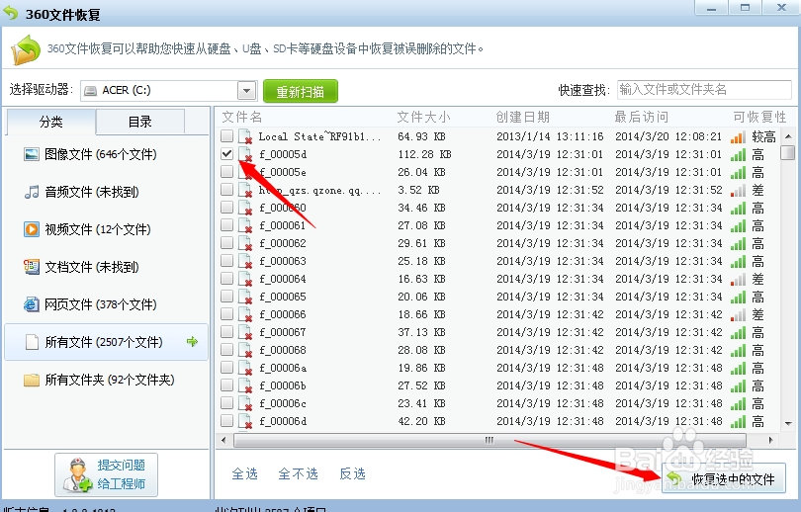Image resolution: width=801 pixels, height=512 pixels.
Task: Switch to the 目录 tab
Action: 140,122
